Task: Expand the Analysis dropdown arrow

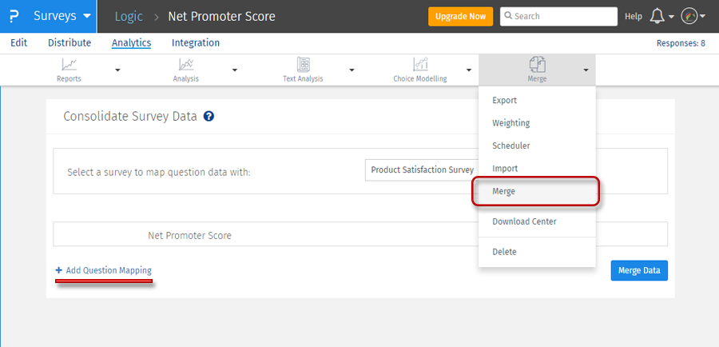Action: click(x=235, y=70)
